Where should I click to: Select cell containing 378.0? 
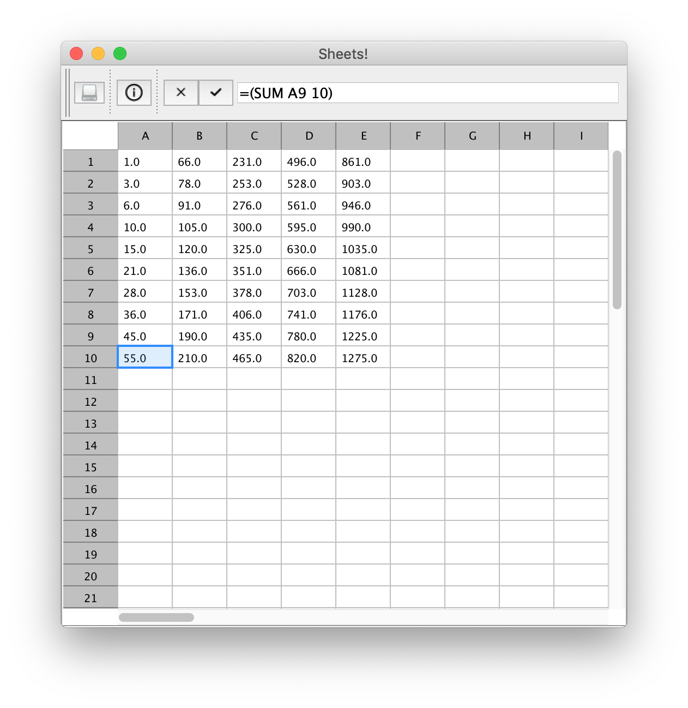pyautogui.click(x=254, y=292)
